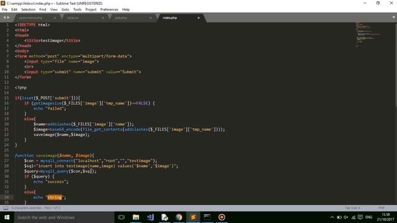Viewport: 397px width, 223px height.
Task: Click the minimap code preview
Action: [367, 34]
